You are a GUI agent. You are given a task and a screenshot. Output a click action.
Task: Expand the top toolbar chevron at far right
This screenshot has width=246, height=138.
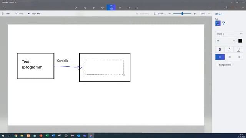(x=243, y=7)
